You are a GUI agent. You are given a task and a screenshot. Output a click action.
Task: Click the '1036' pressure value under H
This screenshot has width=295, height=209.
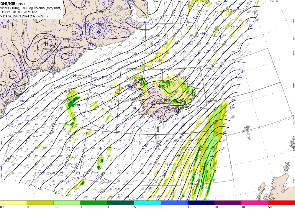[x=47, y=49]
